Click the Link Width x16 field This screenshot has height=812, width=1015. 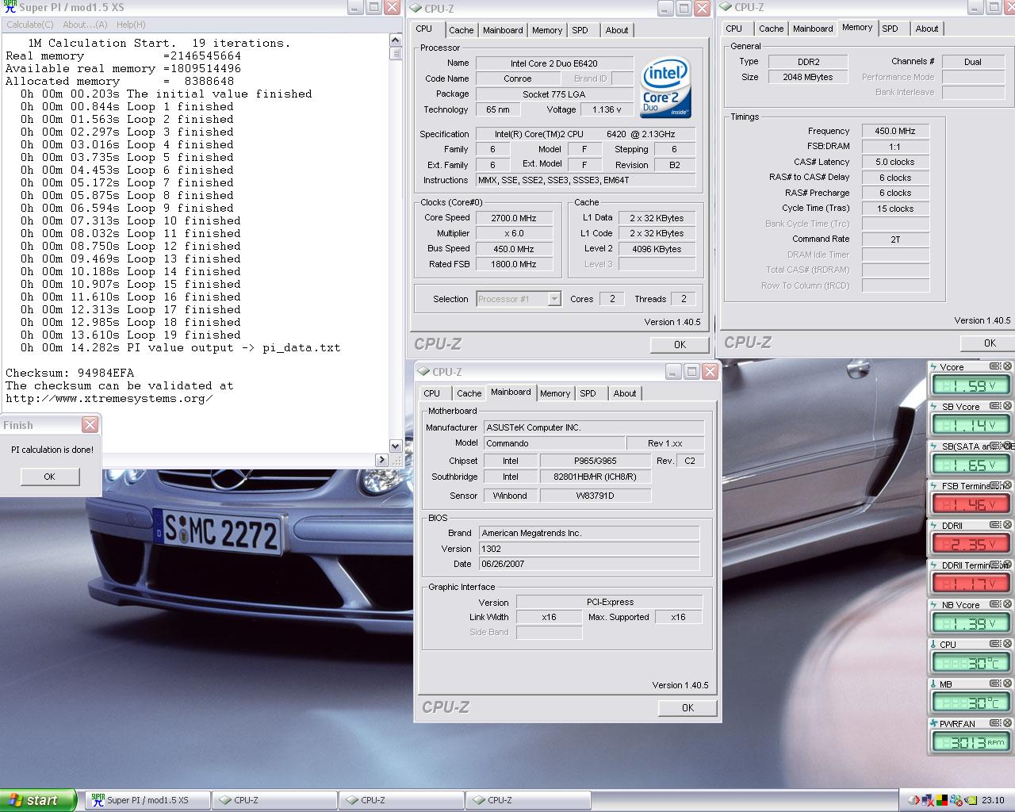[x=549, y=617]
